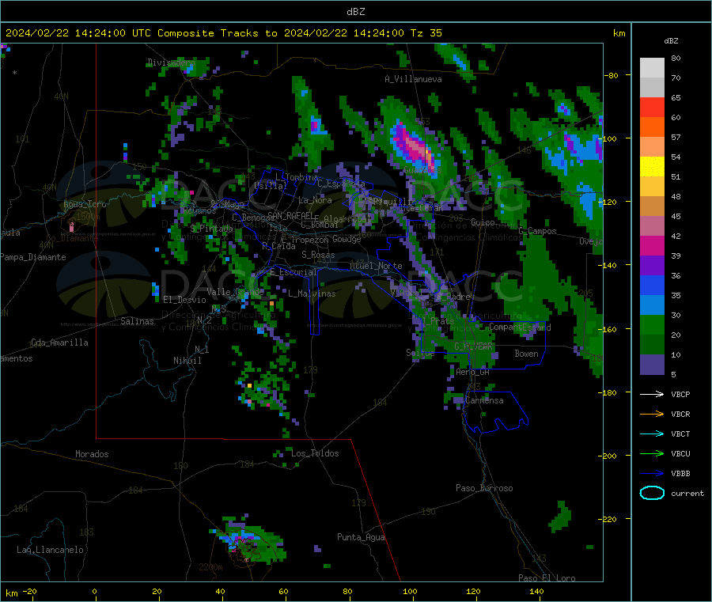Click the blue VBBB arrow legend icon
The width and height of the screenshot is (712, 602).
pos(652,473)
